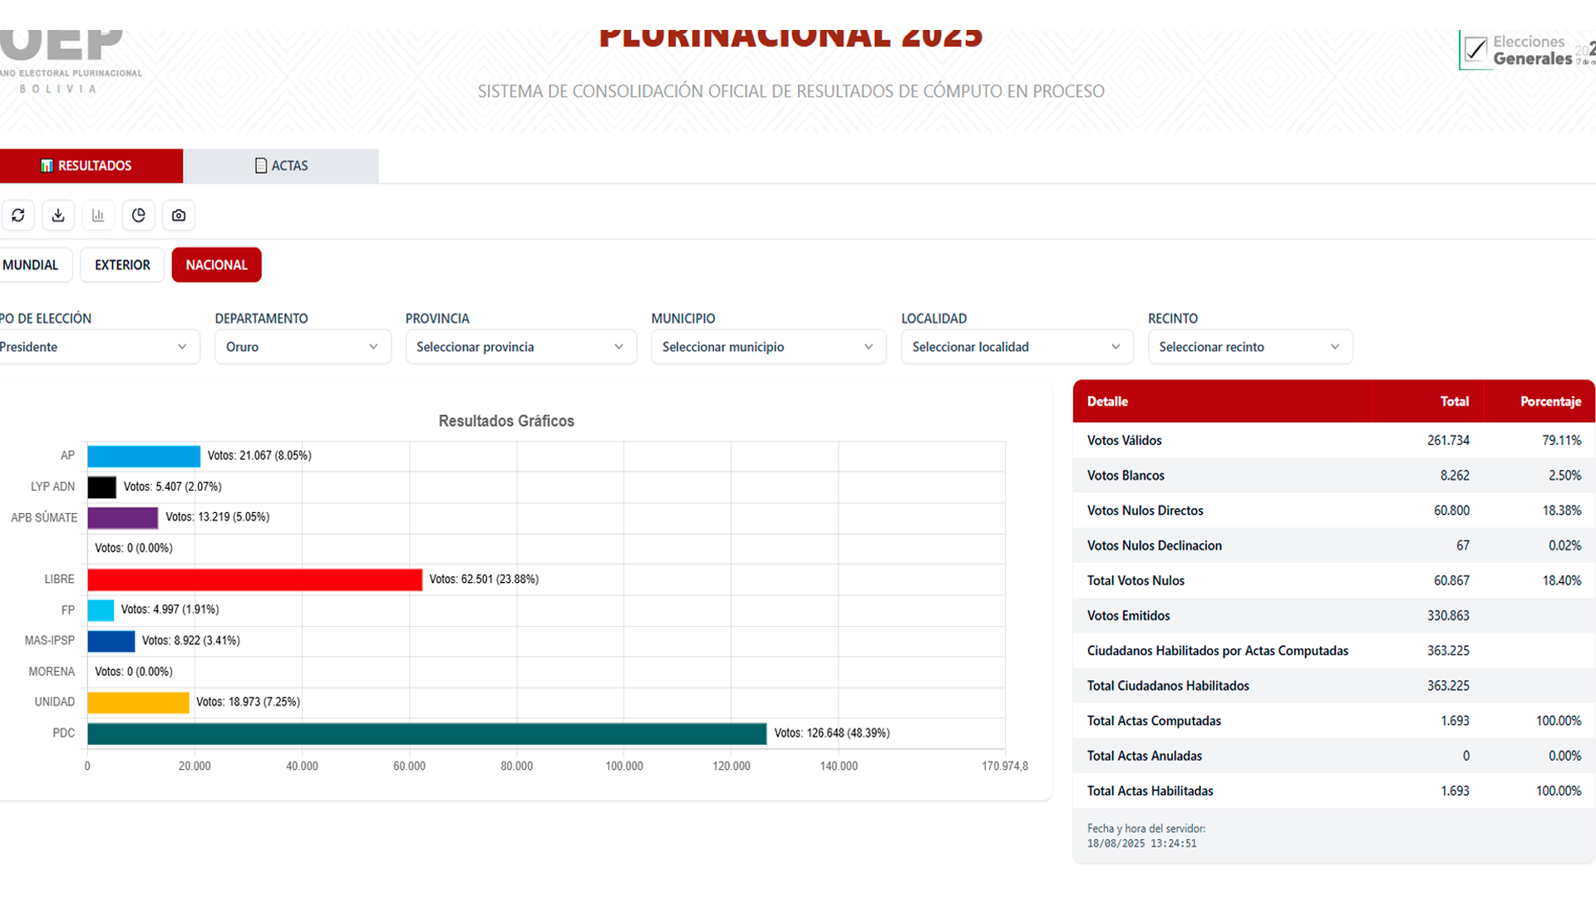
Task: Click the LIBRE votes label 62.501 (23.88%)
Action: click(484, 580)
